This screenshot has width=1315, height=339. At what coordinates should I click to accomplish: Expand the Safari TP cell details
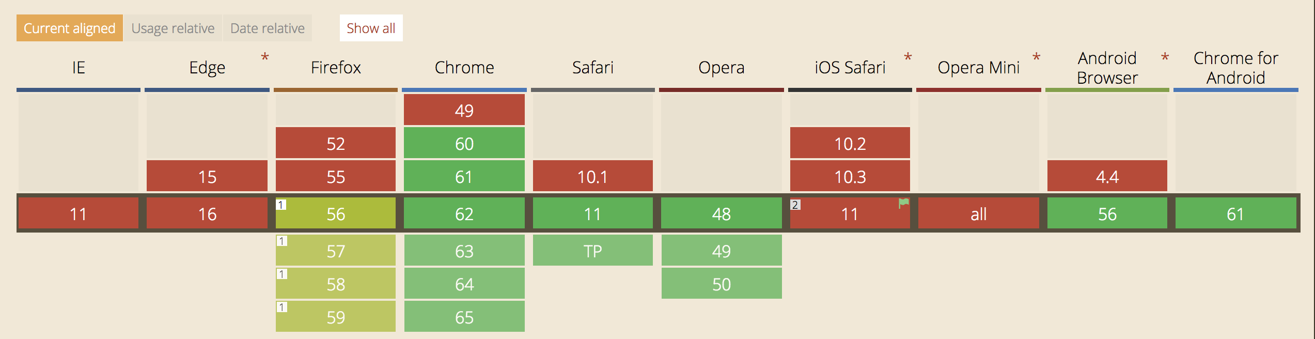[x=592, y=251]
